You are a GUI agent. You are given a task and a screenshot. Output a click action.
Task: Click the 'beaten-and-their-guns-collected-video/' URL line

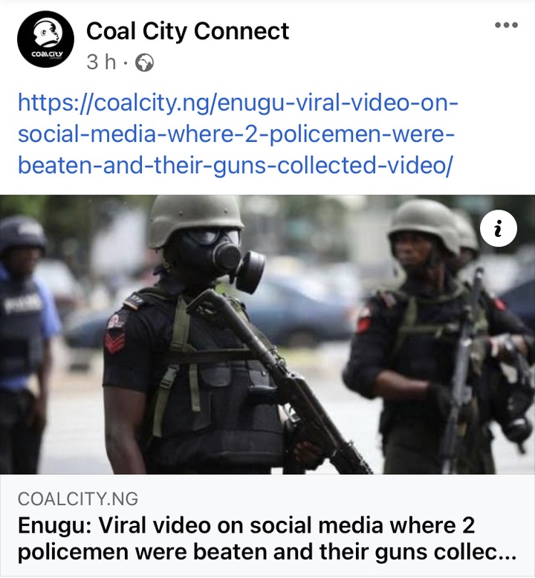click(x=235, y=166)
